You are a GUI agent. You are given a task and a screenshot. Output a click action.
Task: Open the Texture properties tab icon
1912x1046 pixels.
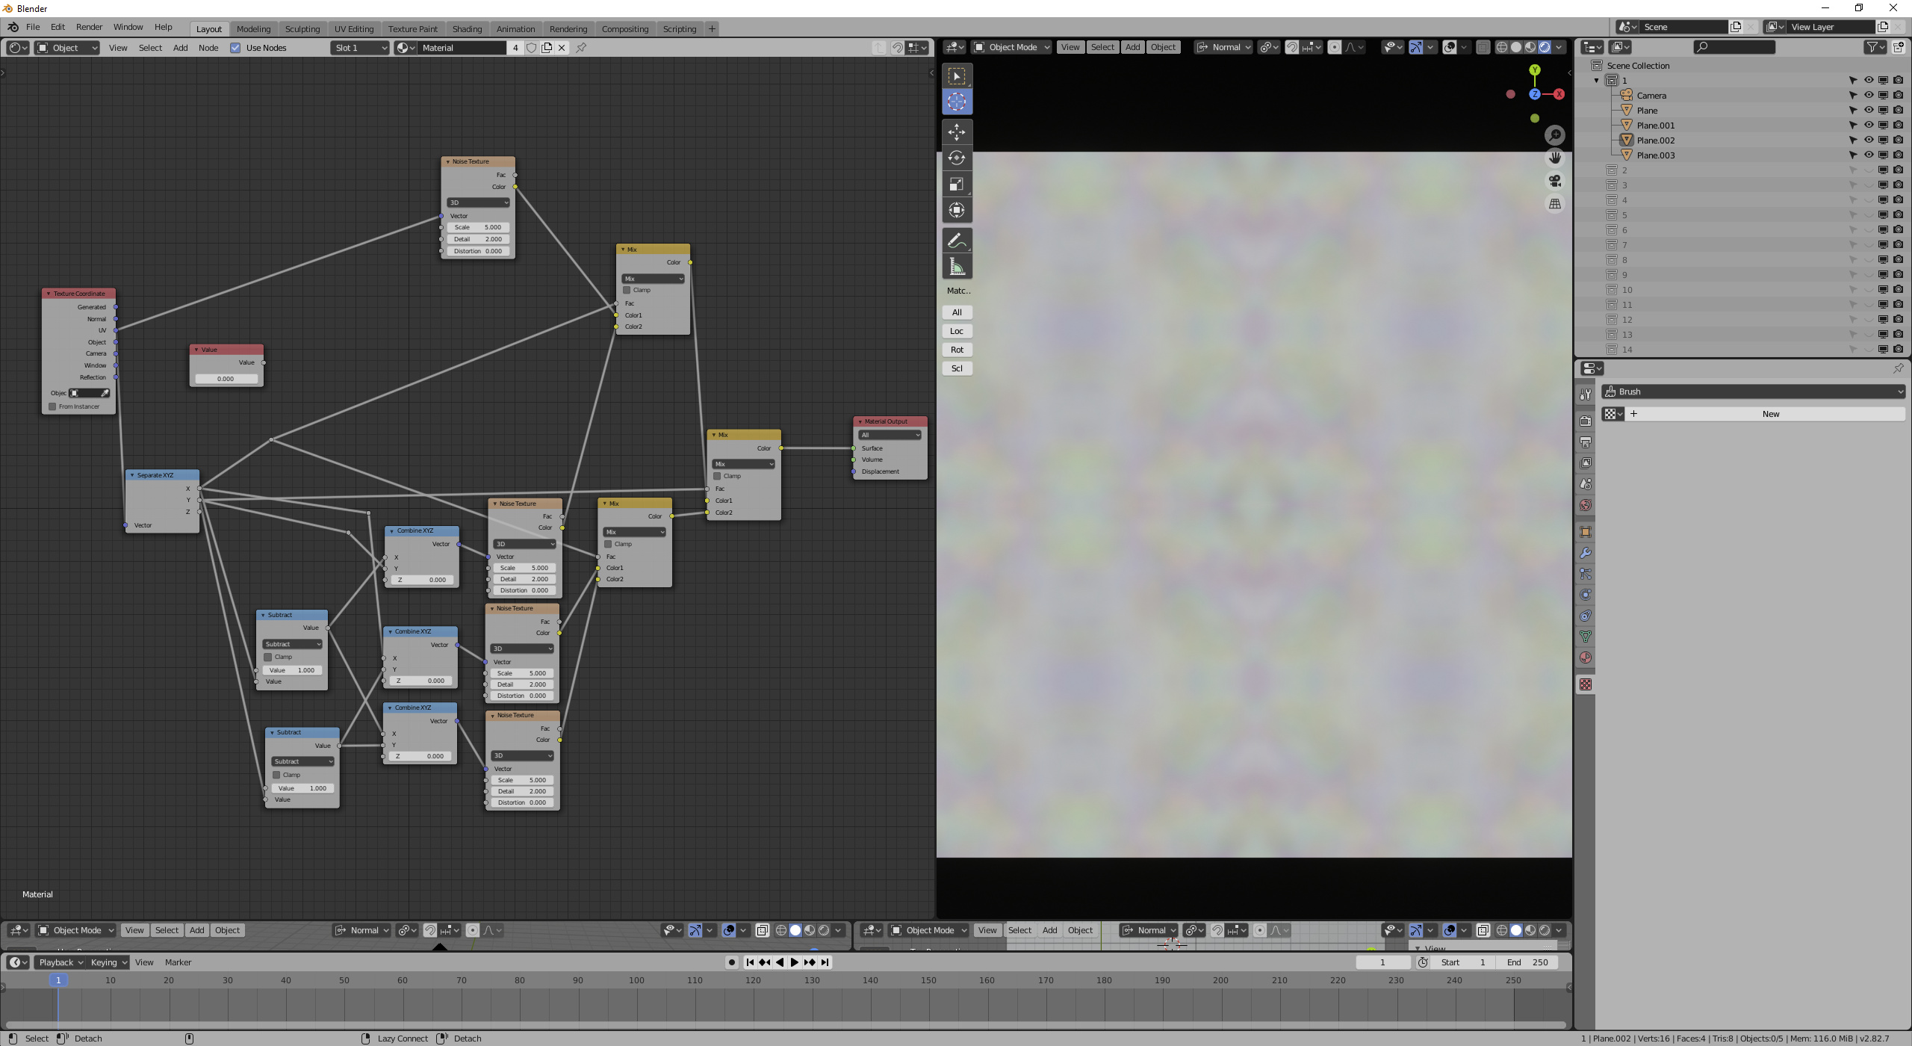pos(1586,684)
